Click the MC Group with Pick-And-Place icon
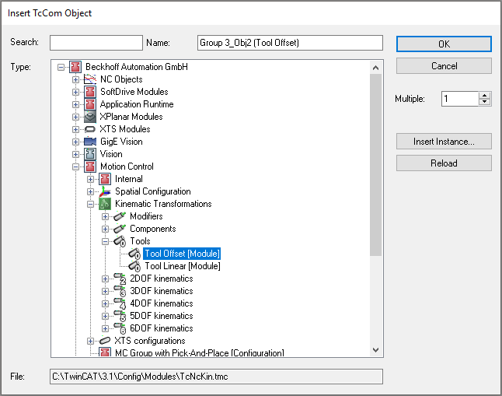The height and width of the screenshot is (396, 502). [105, 352]
